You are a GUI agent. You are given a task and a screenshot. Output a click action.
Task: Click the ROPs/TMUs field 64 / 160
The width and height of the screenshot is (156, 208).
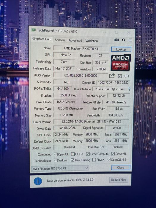point(63,89)
